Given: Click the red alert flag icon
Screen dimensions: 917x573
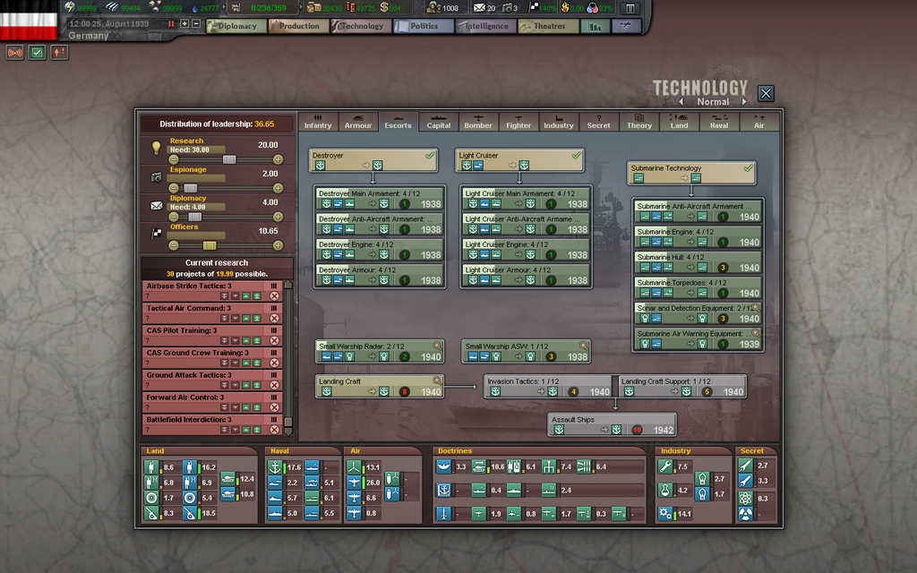Looking at the screenshot, I should [59, 53].
